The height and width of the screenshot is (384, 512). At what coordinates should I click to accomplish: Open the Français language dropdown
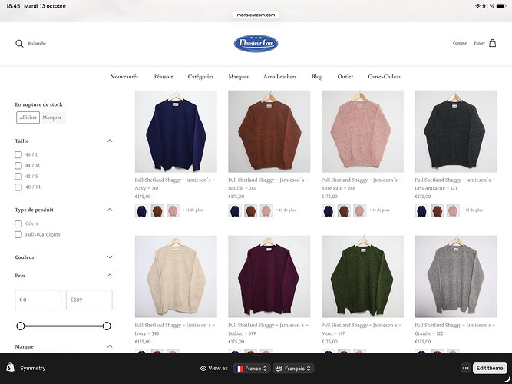(x=293, y=369)
